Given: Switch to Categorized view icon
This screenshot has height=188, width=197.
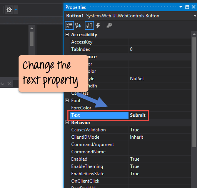Looking at the screenshot, I should (69, 25).
